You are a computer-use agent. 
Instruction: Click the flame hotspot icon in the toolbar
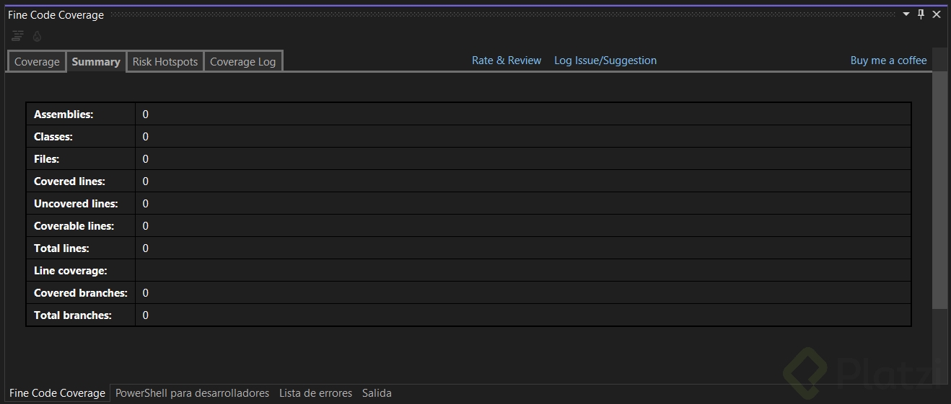point(38,36)
